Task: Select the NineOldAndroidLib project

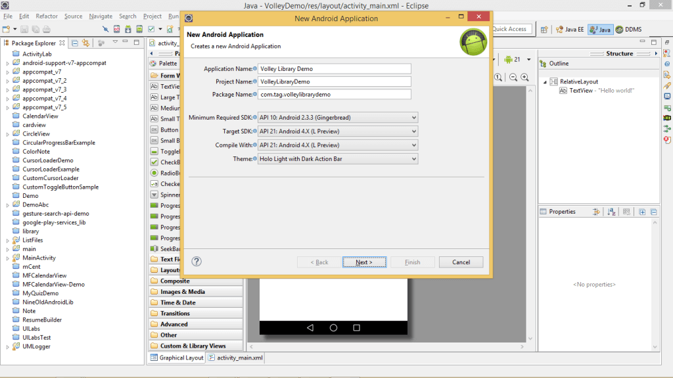Action: click(x=47, y=302)
